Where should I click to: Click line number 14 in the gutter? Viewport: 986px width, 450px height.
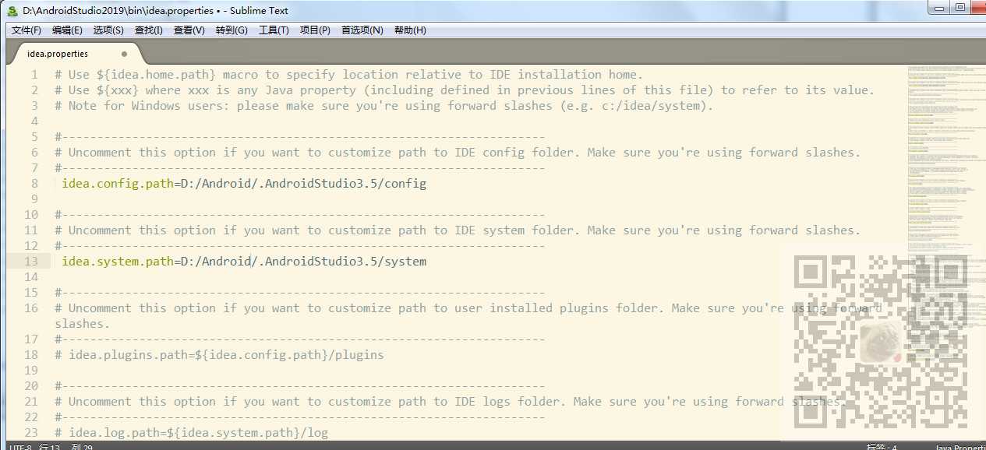click(31, 277)
